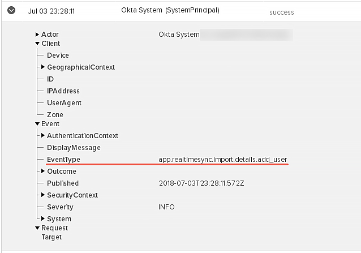Expand the SecurityContext node
The image size is (361, 253).
coord(43,195)
